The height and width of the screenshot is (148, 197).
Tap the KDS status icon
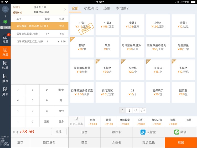[x=5, y=27]
